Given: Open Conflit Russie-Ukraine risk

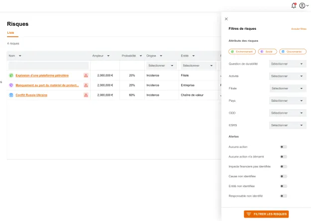Looking at the screenshot, I should pos(31,95).
